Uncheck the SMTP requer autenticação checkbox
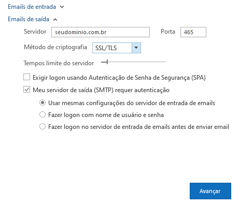240x205 pixels. pos(26,90)
